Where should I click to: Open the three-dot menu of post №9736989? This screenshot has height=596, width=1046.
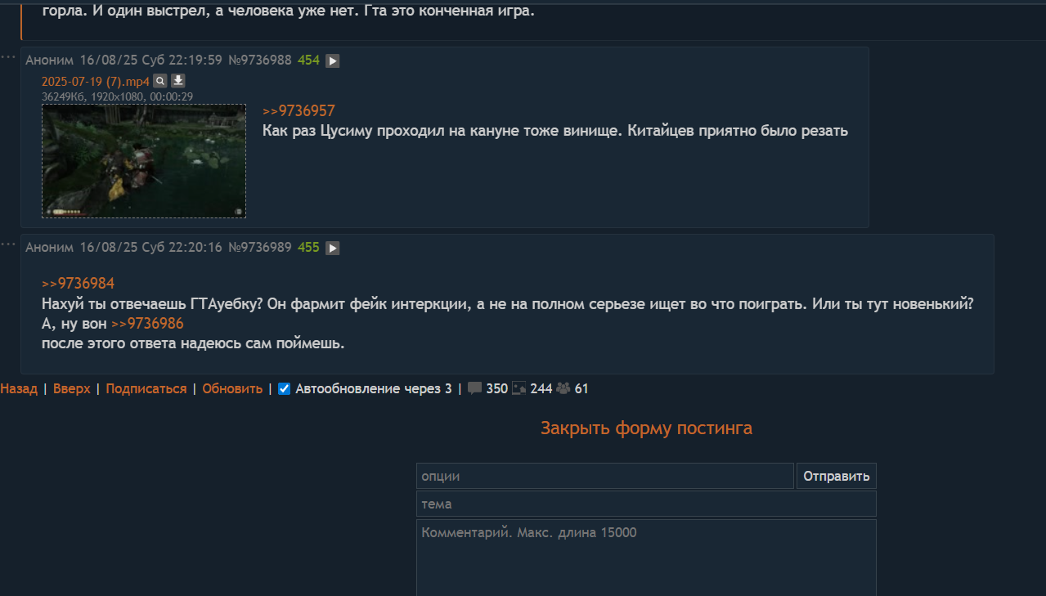(x=8, y=244)
